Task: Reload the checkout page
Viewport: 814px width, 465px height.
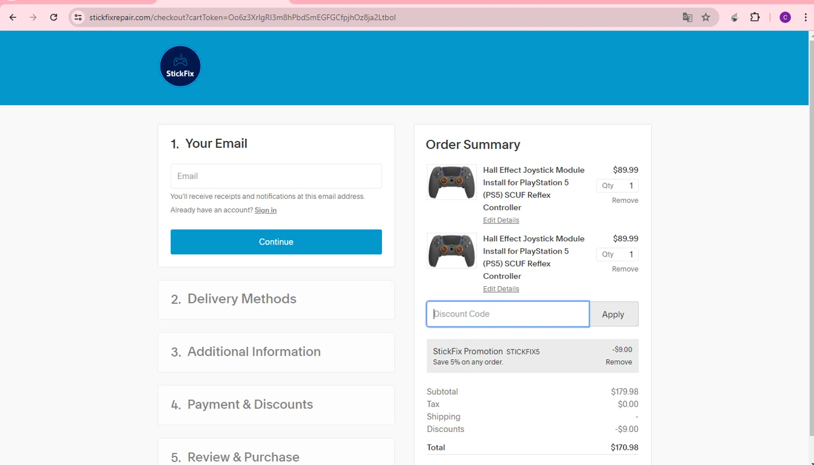Action: pyautogui.click(x=54, y=17)
